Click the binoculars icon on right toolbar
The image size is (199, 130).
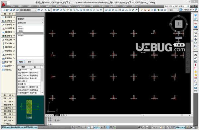click(x=195, y=55)
